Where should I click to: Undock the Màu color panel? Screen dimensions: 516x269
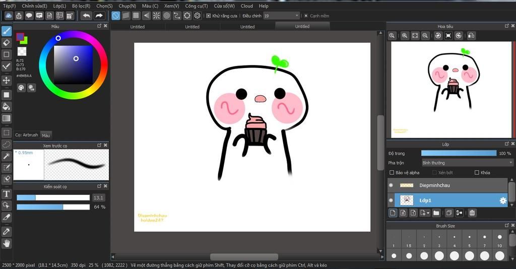[x=99, y=26]
